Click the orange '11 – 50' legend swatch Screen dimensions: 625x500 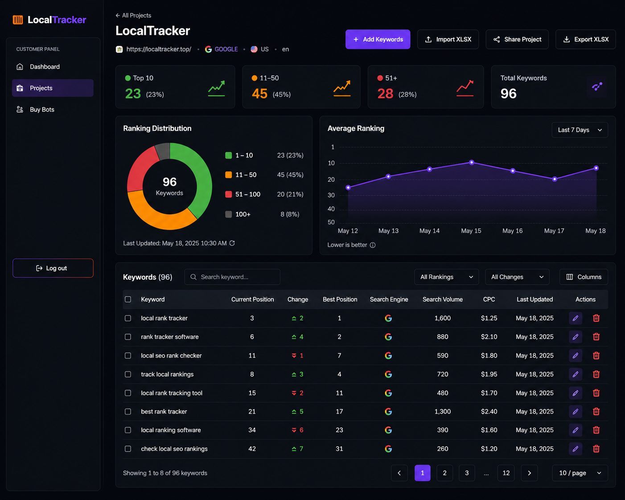(x=228, y=175)
